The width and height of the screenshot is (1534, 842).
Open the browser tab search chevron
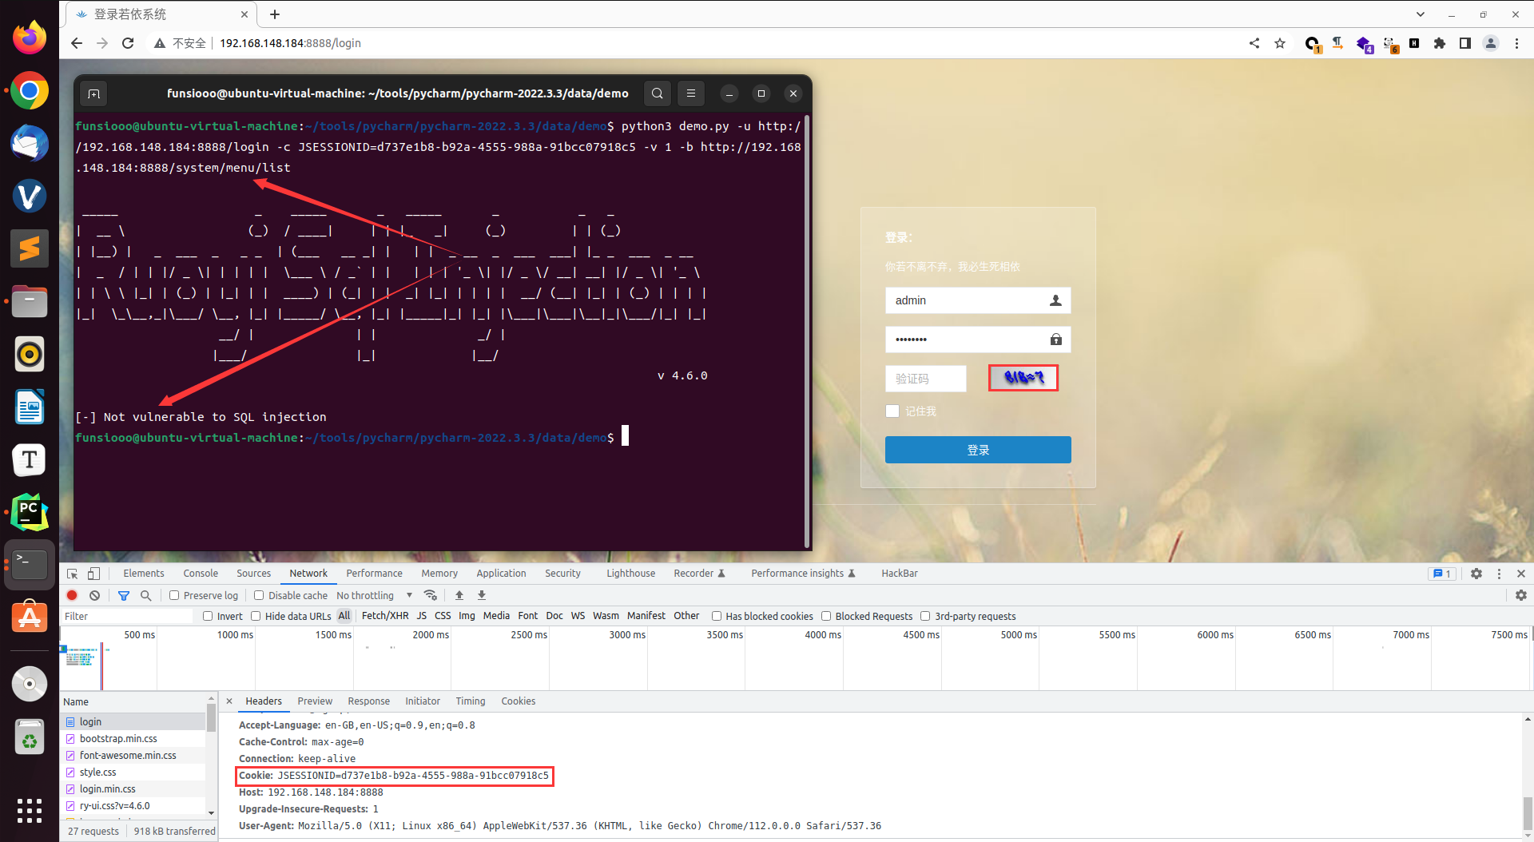tap(1420, 14)
